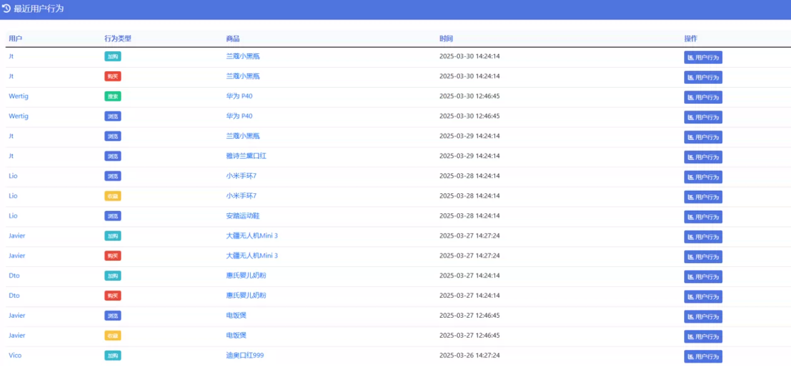Open user Dto in the 加购 row

pos(14,275)
